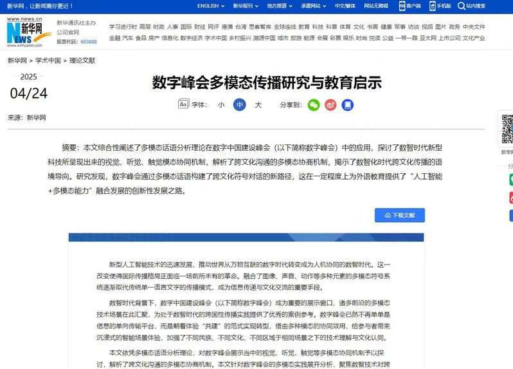Viewport: 513px width, 369px height.
Task: Open 网站无障碍 accessibility link
Action: 376,6
